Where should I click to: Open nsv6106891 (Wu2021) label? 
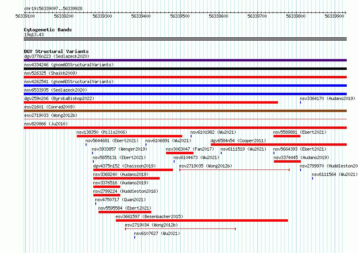pyautogui.click(x=168, y=141)
